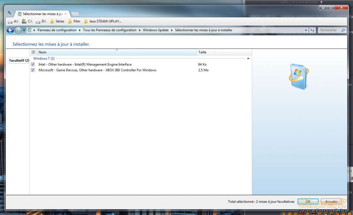
Task: Open the arrow before 'Panneau de configuration'
Action: click(x=35, y=30)
